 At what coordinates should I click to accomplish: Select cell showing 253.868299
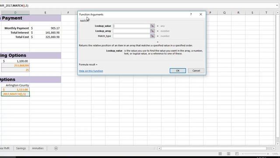pos(15,65)
